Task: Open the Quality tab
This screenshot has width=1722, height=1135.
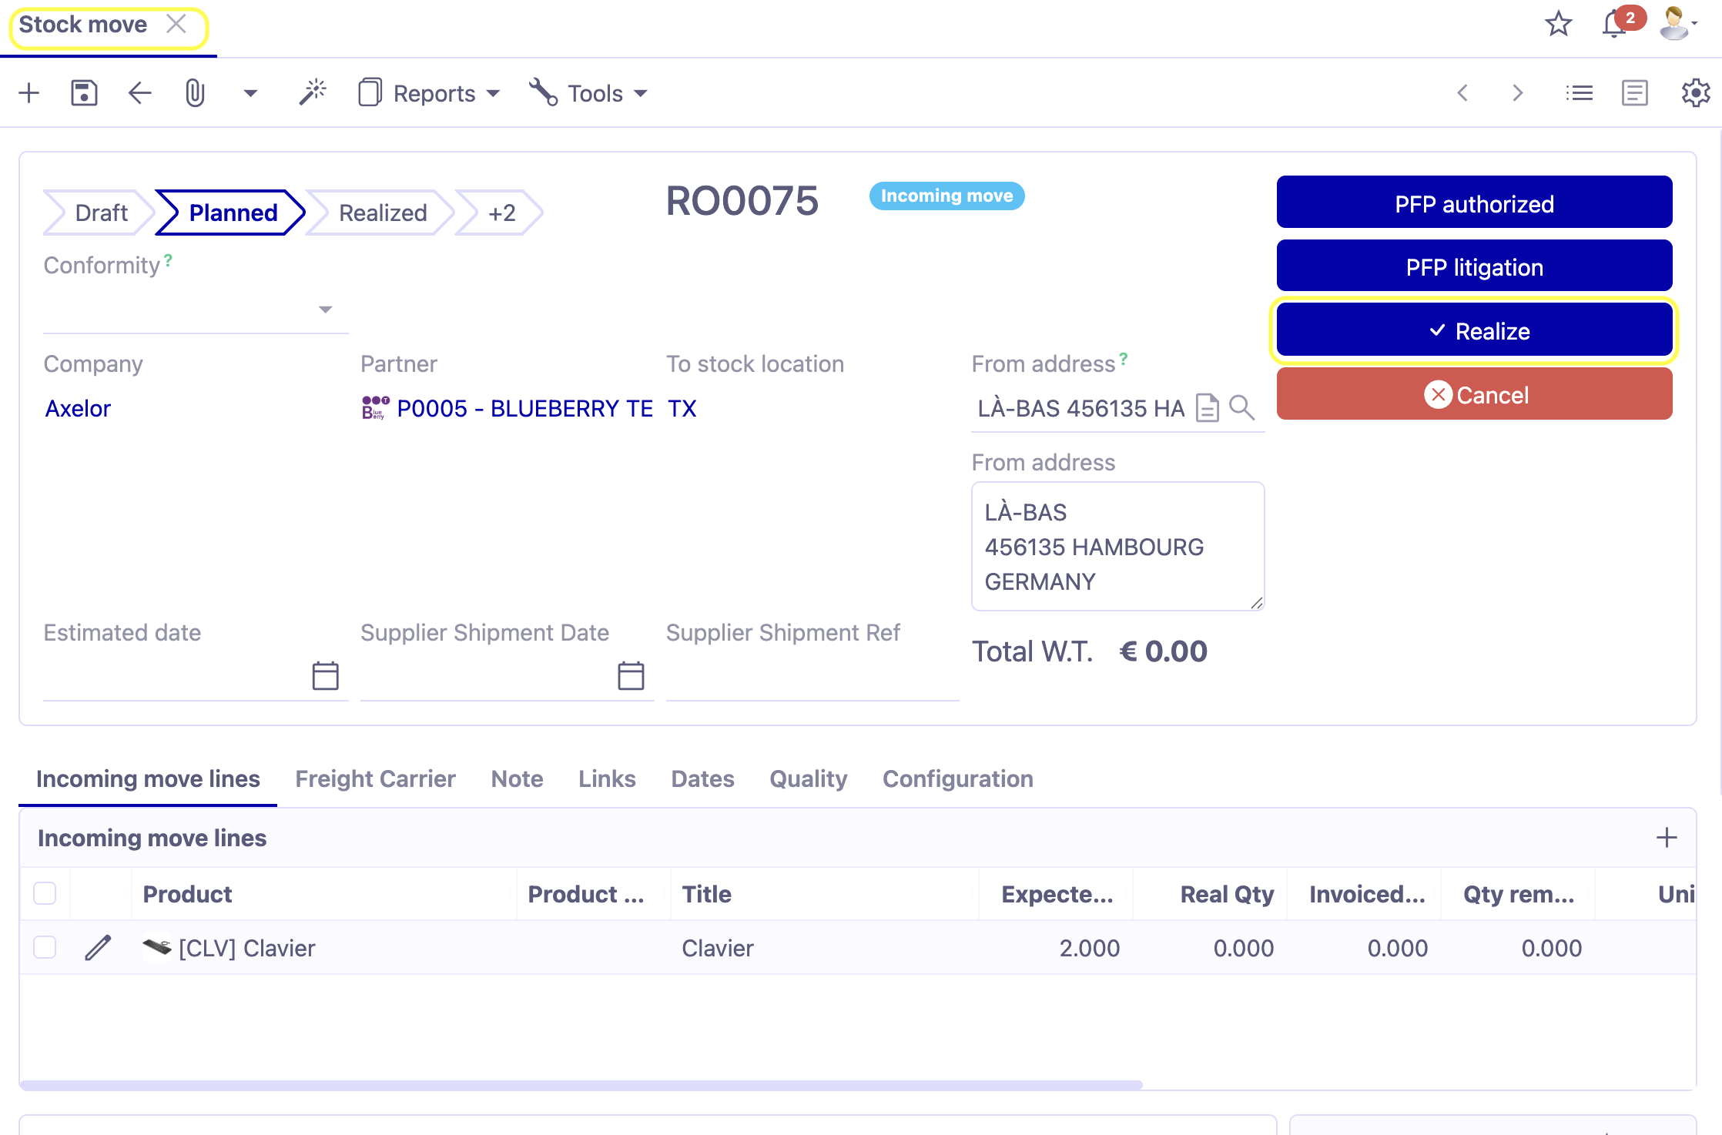Action: tap(808, 778)
